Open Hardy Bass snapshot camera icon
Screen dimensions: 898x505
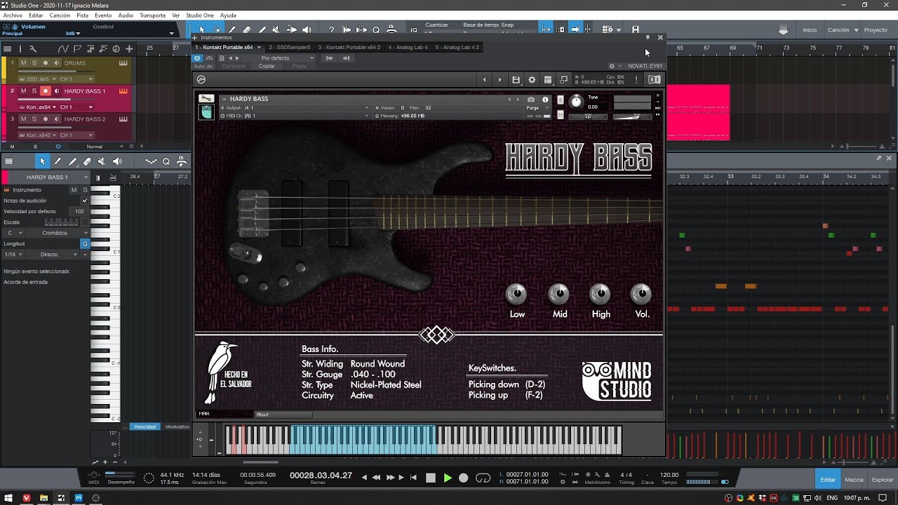point(531,100)
